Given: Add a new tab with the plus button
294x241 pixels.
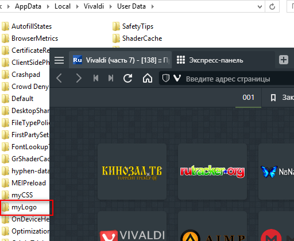Looking at the screenshot, I should tap(284, 60).
